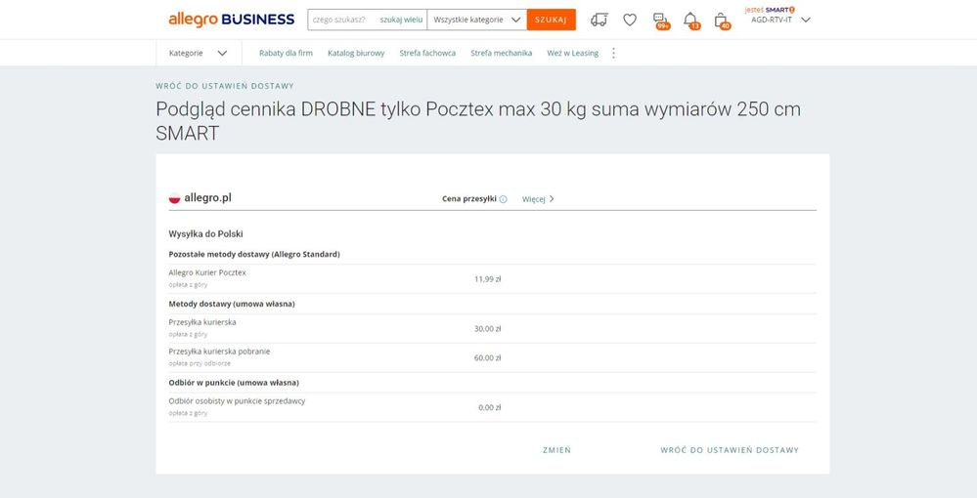Click 'Allegro Kurier Pocztex' row text
This screenshot has height=498, width=977.
click(x=207, y=272)
